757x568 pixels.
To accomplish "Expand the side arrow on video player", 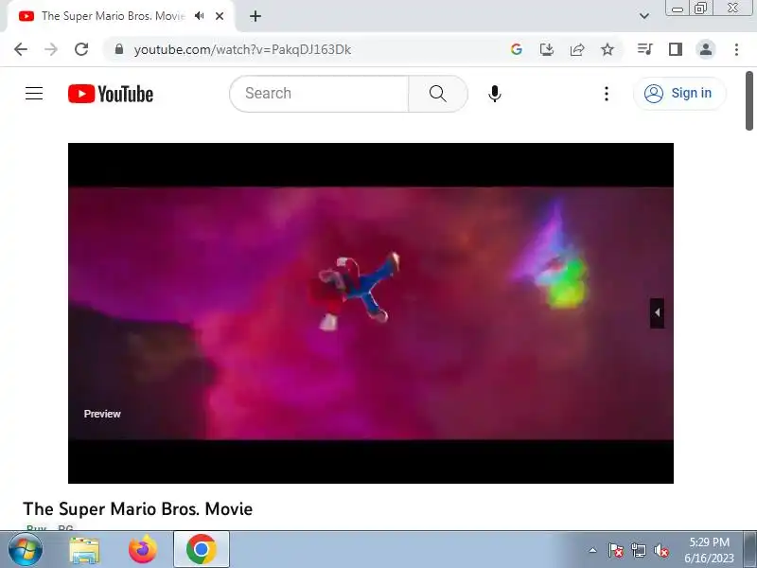I will pyautogui.click(x=657, y=313).
